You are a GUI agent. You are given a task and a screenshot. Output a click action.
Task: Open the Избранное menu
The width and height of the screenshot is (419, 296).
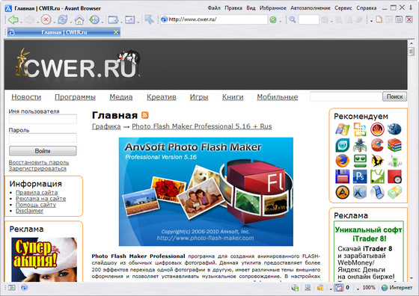[x=272, y=8]
